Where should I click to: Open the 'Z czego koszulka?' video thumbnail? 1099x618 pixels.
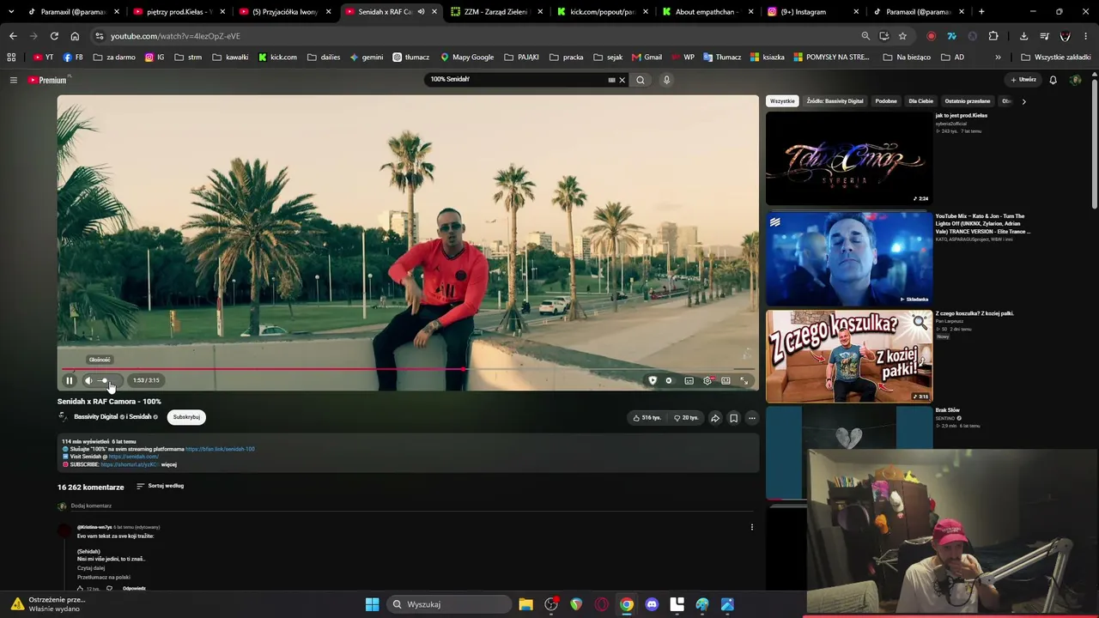[848, 356]
